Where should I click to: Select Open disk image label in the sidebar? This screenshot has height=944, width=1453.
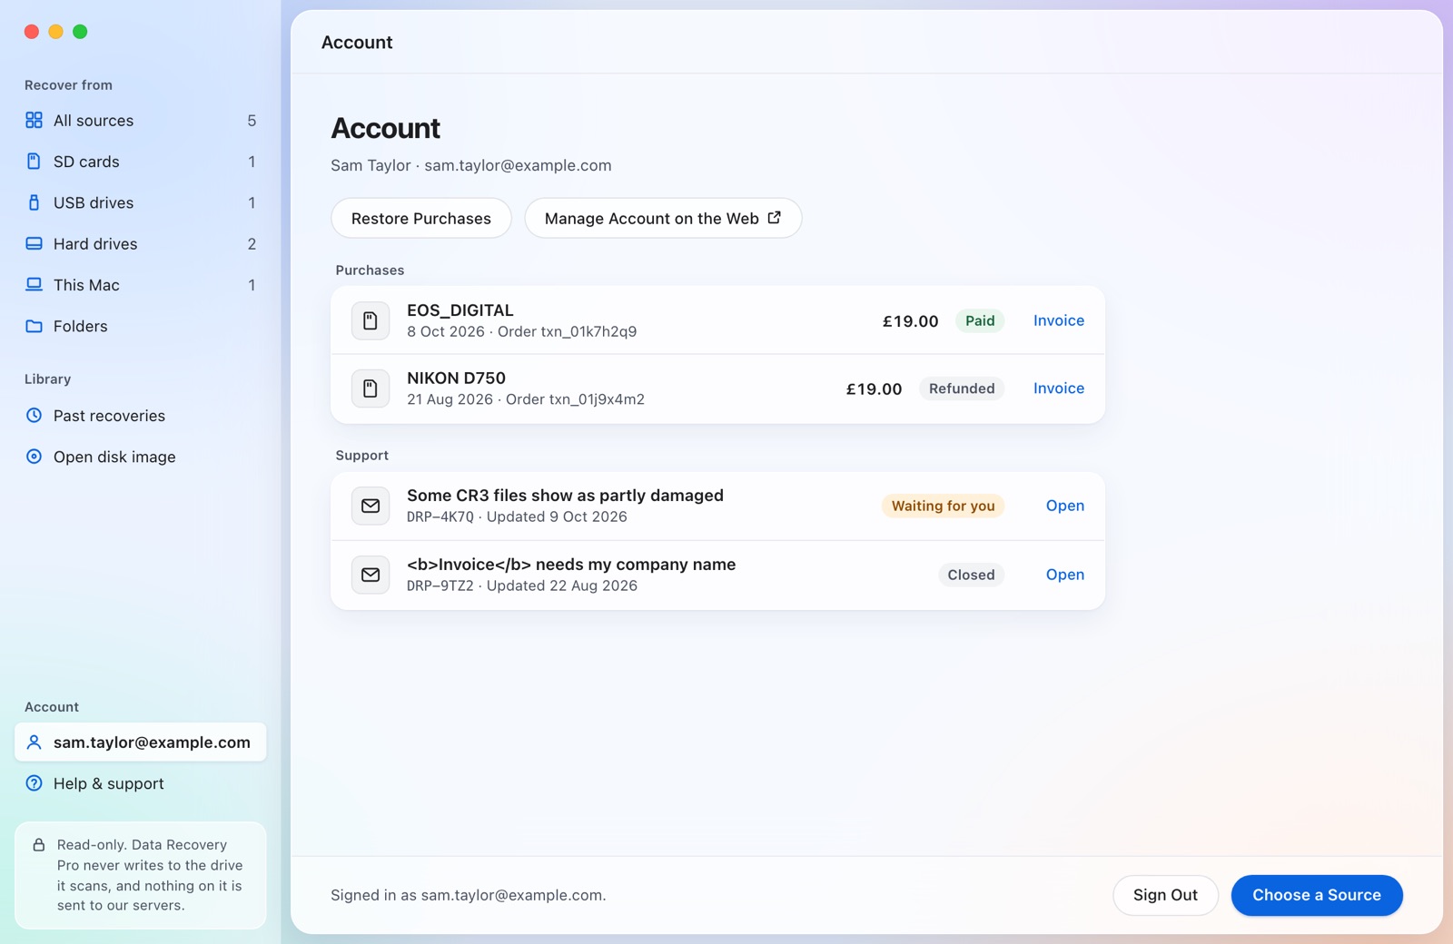pos(114,457)
